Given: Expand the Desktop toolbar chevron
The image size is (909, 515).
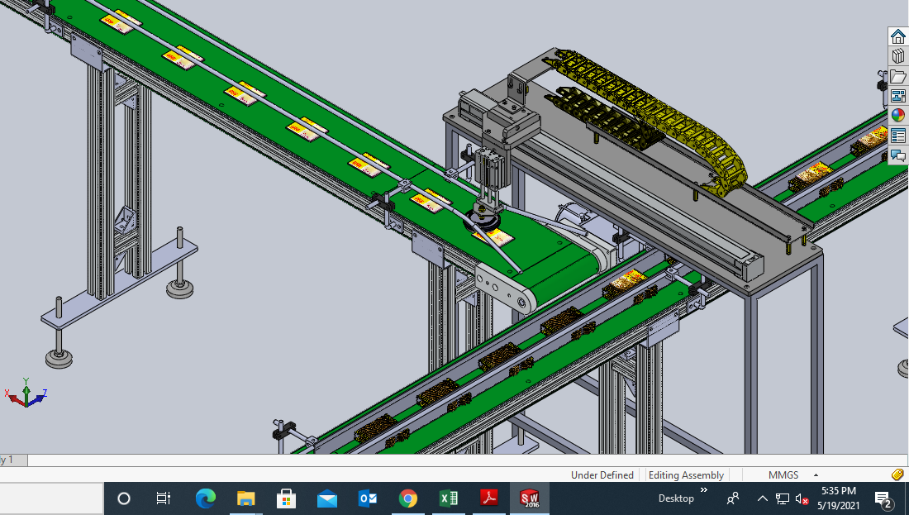Looking at the screenshot, I should click(x=704, y=491).
